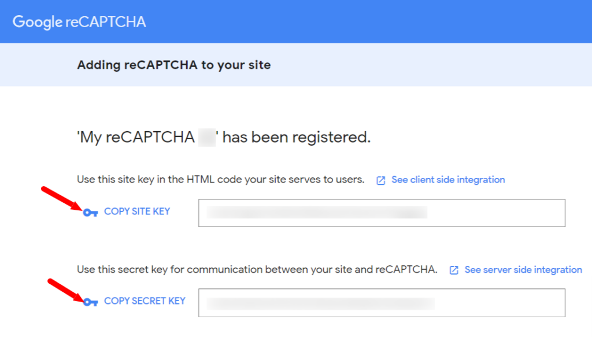Select the blurred site key value
The image size is (592, 349).
pos(317,213)
